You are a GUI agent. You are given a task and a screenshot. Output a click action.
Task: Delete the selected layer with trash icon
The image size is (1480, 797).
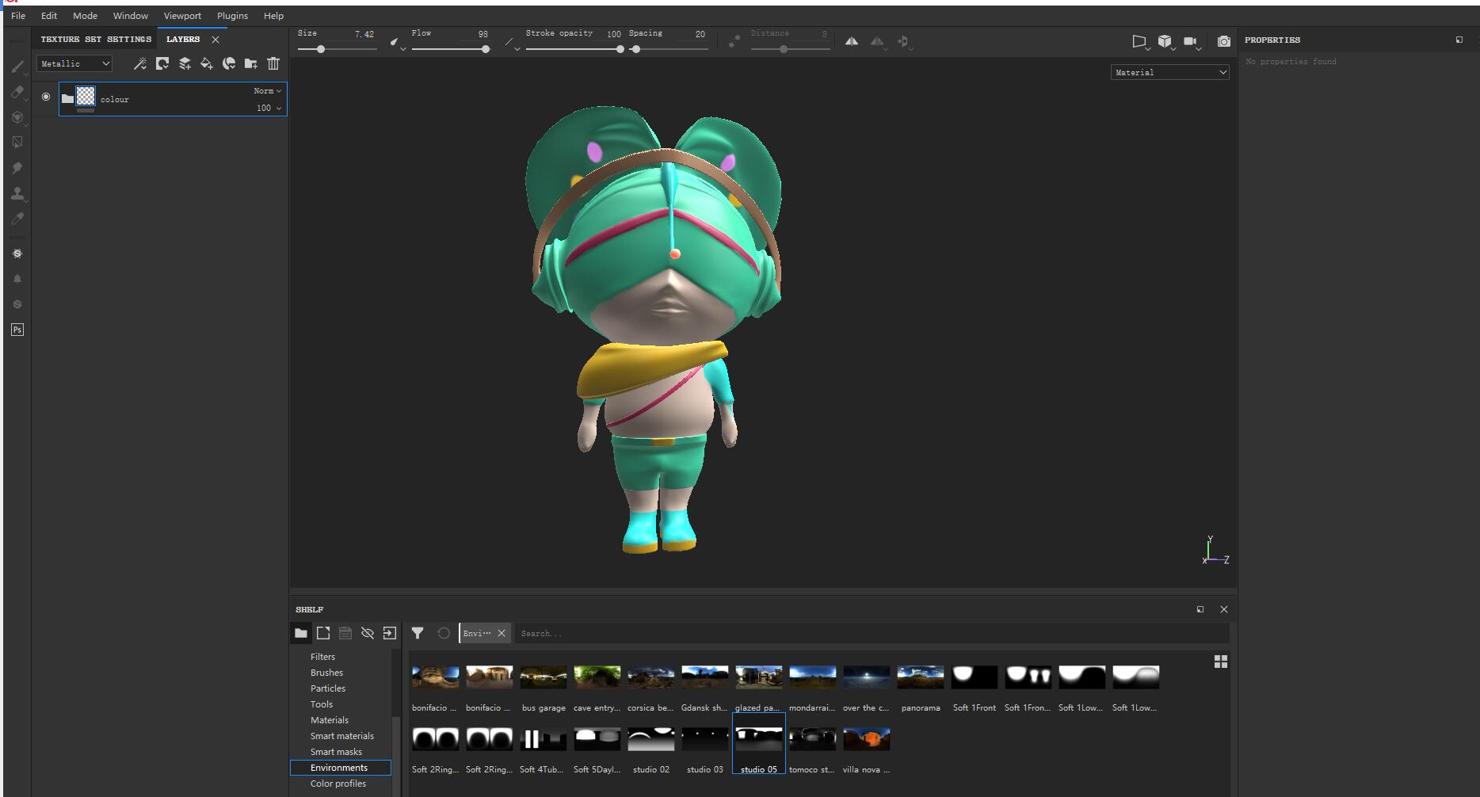point(273,63)
